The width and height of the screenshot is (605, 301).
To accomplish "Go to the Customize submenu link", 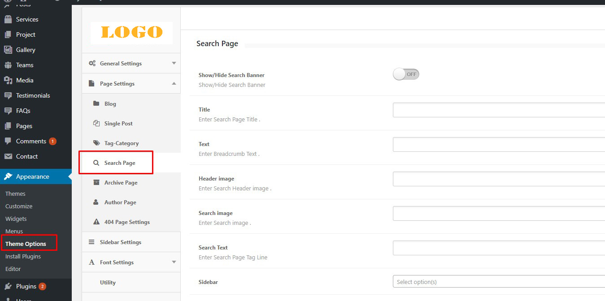I will pyautogui.click(x=19, y=206).
